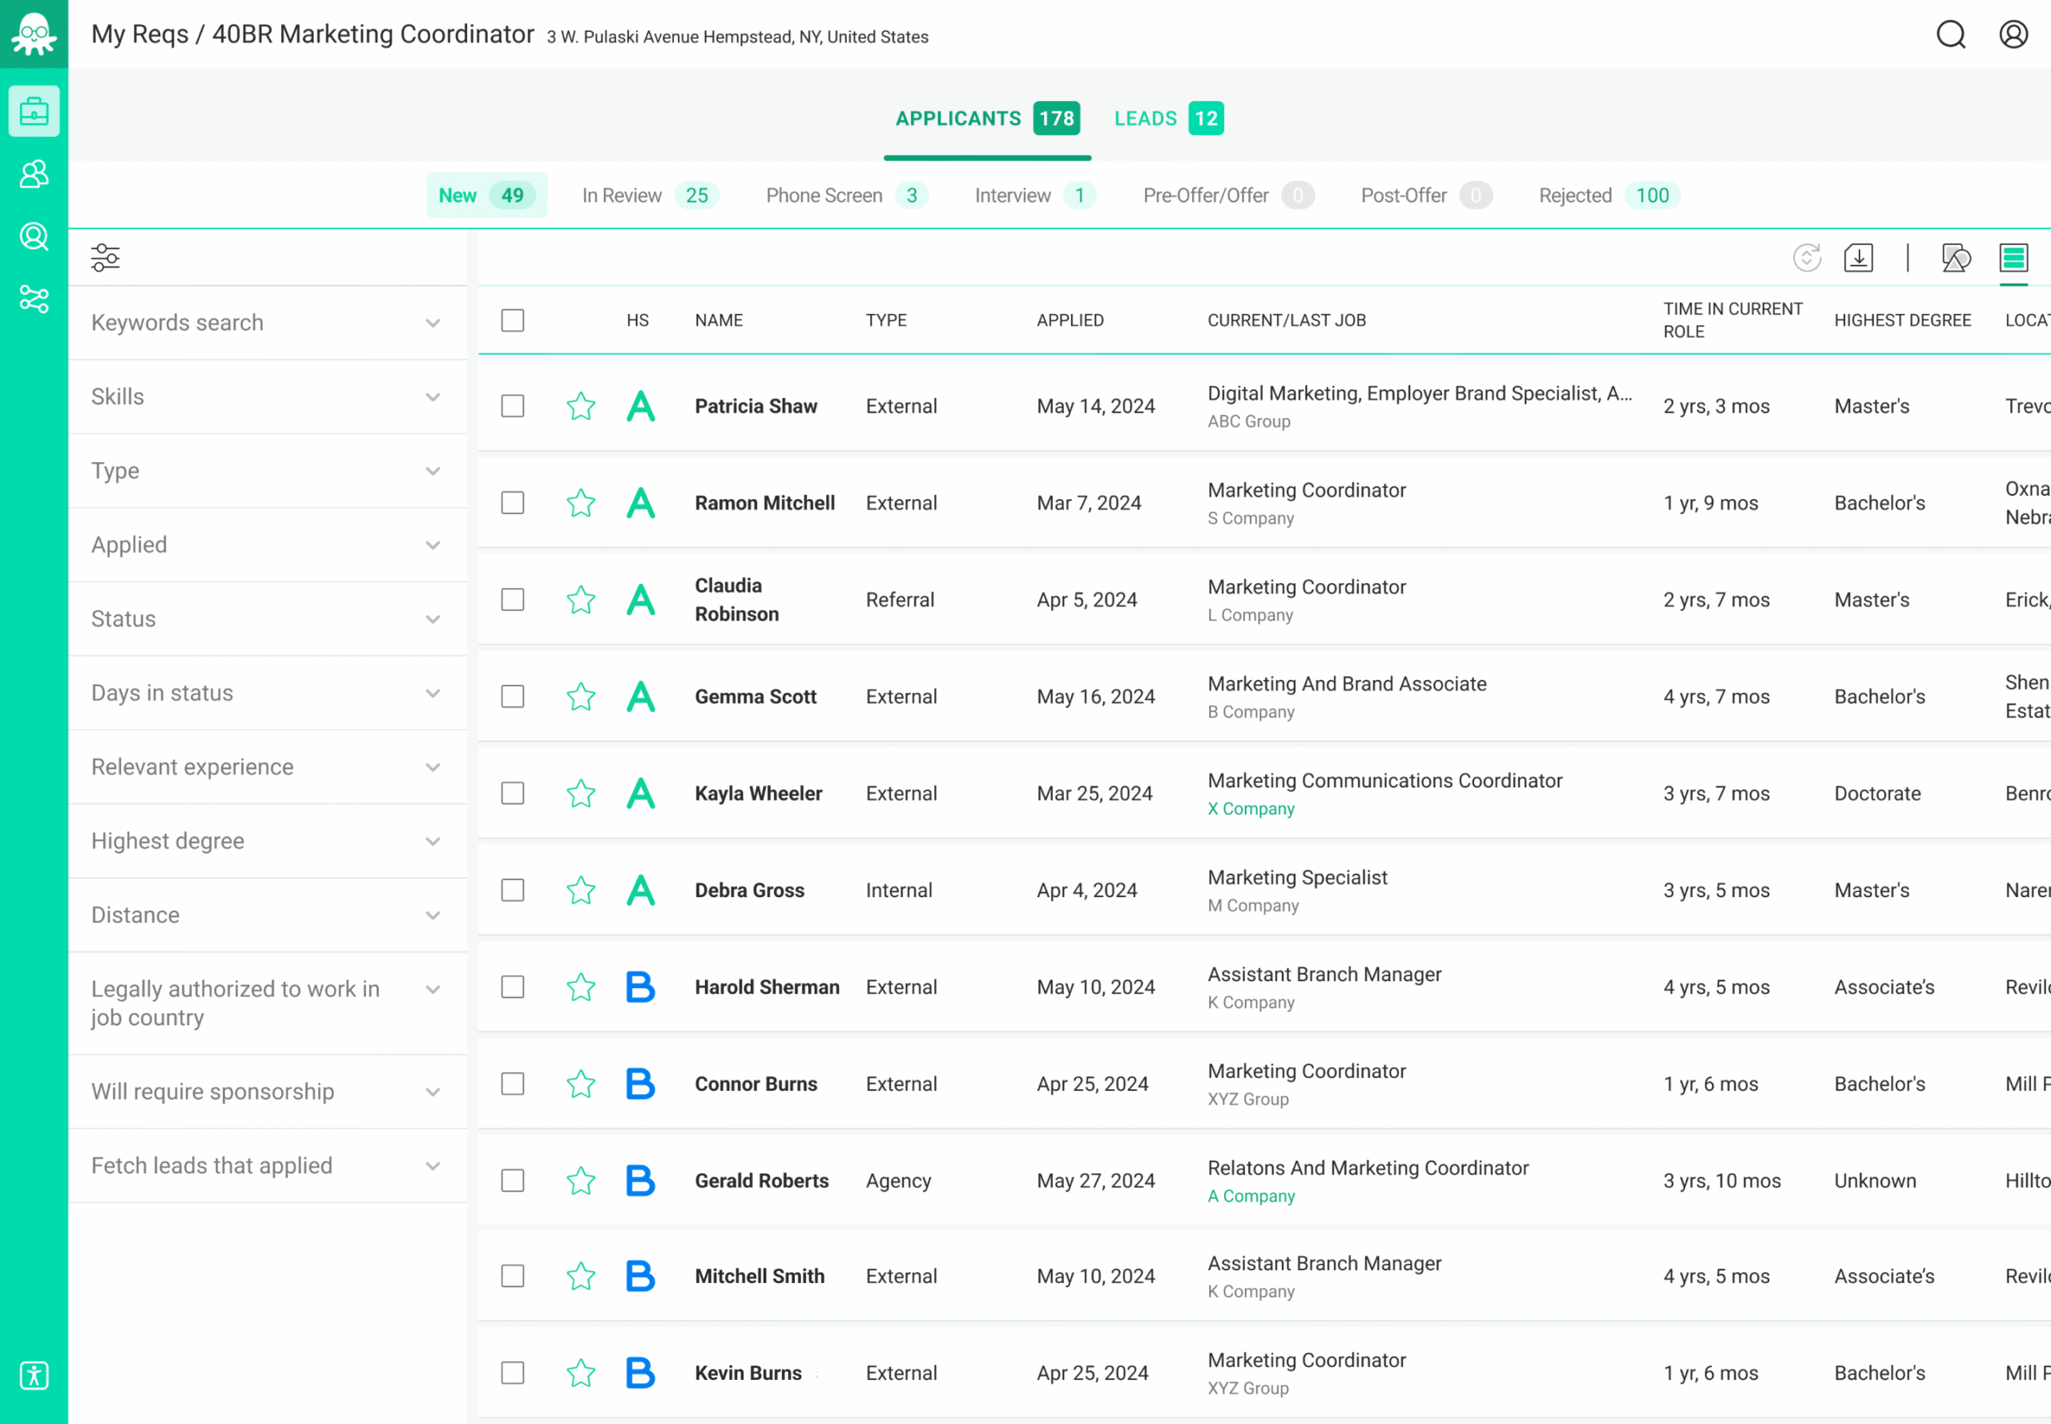Click the refresh sync icon

click(1807, 258)
